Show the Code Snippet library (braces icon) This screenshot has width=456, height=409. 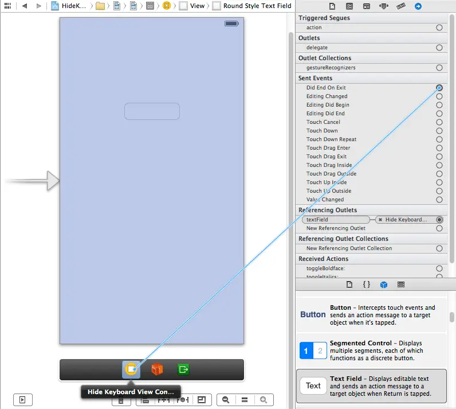pyautogui.click(x=367, y=285)
